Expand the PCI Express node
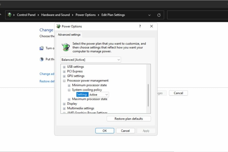 (x=64, y=72)
